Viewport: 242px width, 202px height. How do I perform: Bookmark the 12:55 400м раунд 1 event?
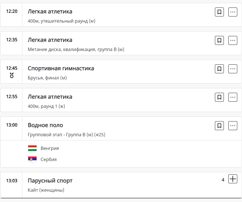coord(219,97)
